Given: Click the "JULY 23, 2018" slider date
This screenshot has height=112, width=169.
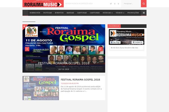Looking at the screenshot, I should tap(64, 69).
